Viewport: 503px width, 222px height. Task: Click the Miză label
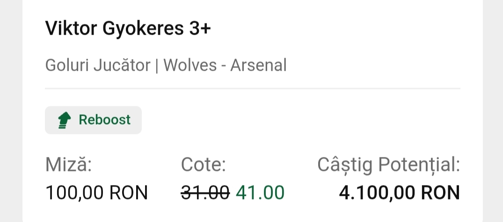point(68,164)
